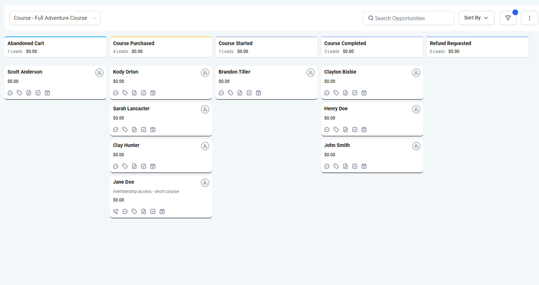Open the Brandon Tiller opportunity name

(234, 72)
